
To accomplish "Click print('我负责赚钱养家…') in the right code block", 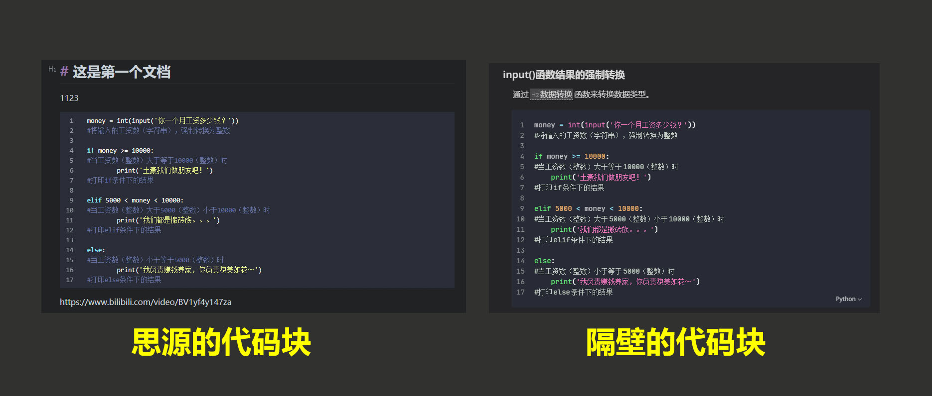I will click(x=625, y=282).
